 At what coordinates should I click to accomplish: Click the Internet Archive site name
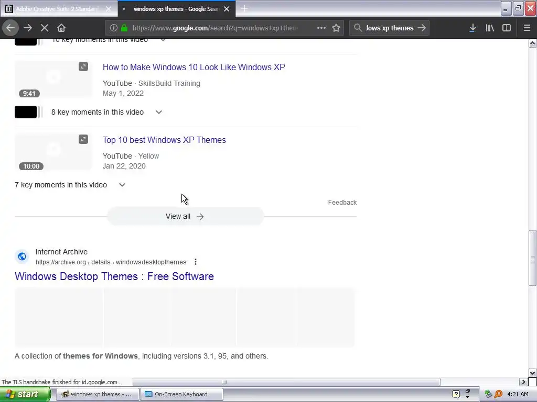click(x=62, y=252)
